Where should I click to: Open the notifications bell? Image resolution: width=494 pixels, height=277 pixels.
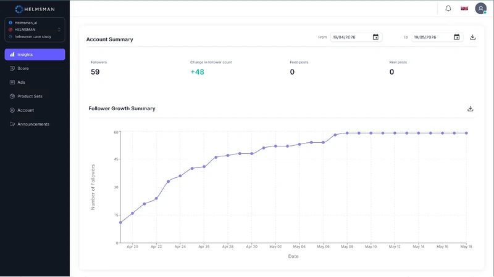point(448,9)
